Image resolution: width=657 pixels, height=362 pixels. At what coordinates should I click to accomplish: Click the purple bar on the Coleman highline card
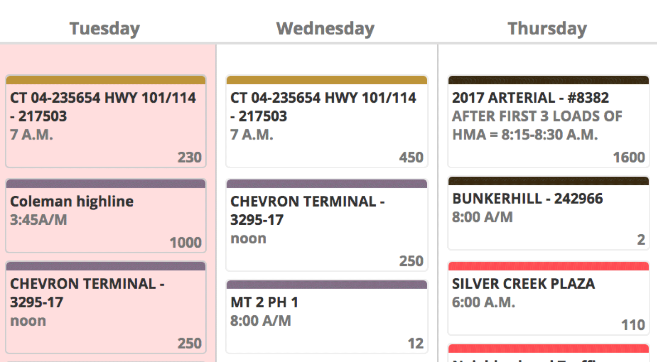coord(106,184)
